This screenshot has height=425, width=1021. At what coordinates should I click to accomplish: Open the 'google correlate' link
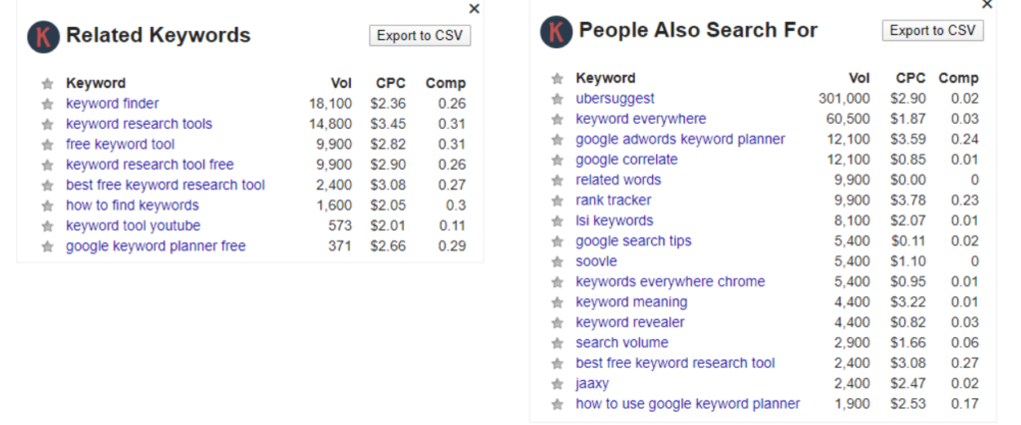click(626, 160)
